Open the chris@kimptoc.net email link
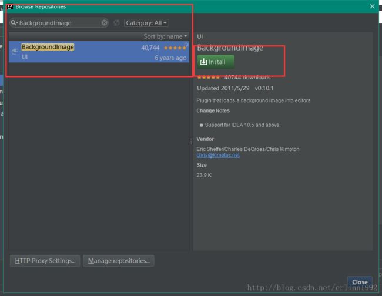This screenshot has width=382, height=296. (x=218, y=155)
